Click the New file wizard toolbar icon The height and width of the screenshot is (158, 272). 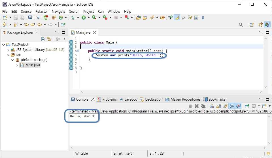click(5, 18)
